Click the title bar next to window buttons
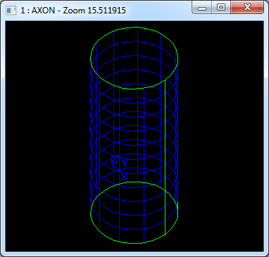This screenshot has width=269, height=257. tap(160, 11)
